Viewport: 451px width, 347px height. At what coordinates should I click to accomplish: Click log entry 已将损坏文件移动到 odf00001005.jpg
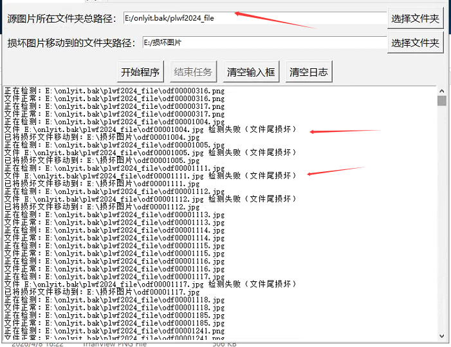[97, 160]
